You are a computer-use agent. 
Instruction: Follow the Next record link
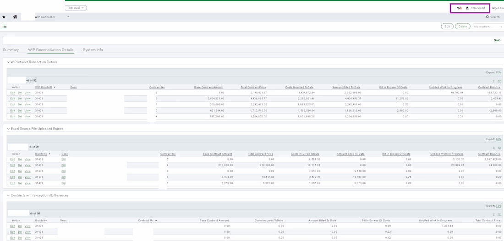coord(497,40)
